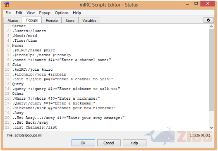Viewport: 218px width, 151px height.
Task: Click the '..Set Back:/away' line
Action: coord(30,122)
